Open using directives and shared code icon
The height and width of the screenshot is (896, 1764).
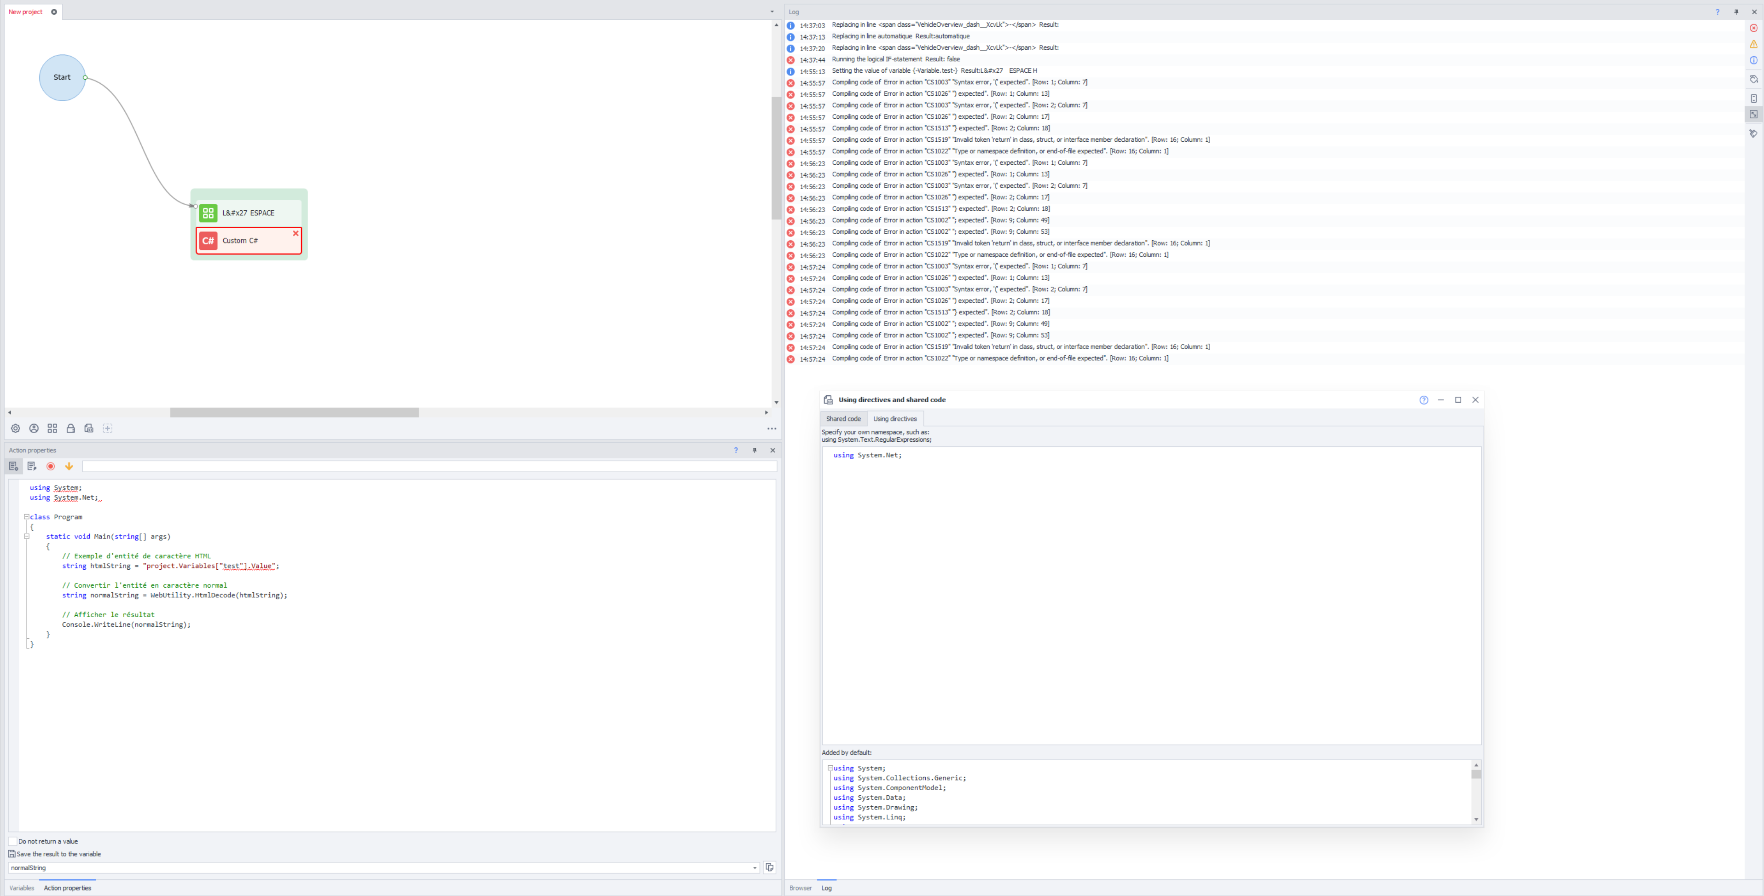click(89, 428)
